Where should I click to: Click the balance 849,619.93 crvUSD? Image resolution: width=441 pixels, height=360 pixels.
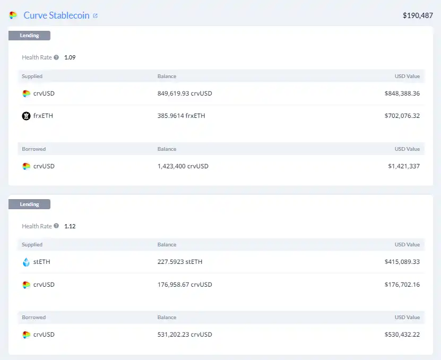point(185,93)
